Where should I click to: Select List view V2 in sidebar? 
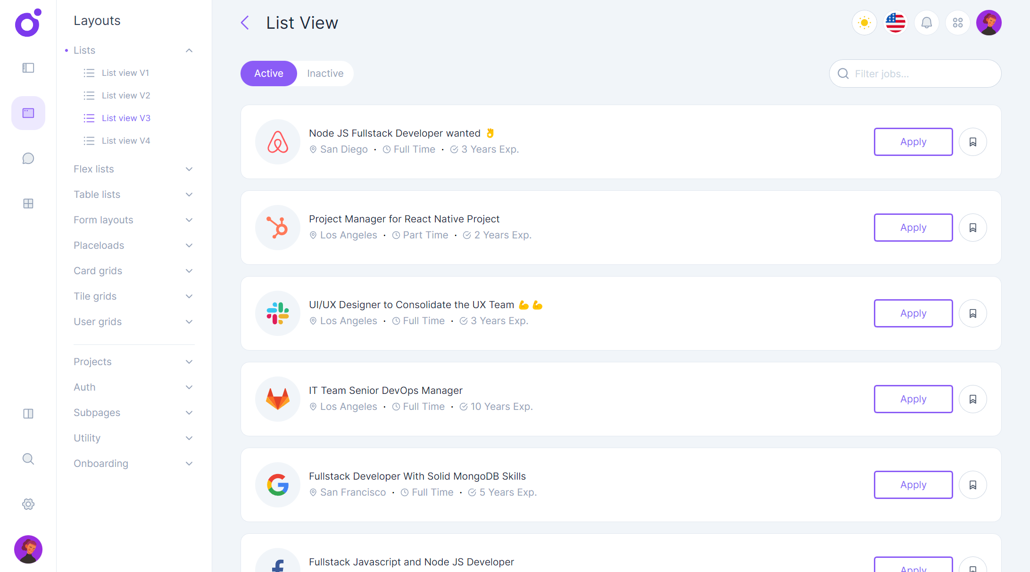click(x=125, y=95)
